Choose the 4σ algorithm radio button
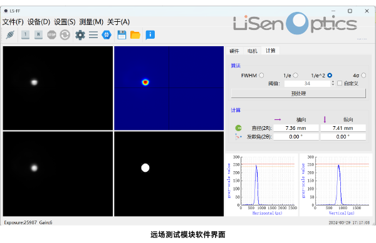The width and height of the screenshot is (376, 243). [x=363, y=76]
